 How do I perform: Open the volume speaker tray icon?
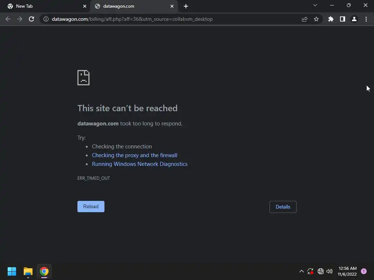[x=329, y=271]
